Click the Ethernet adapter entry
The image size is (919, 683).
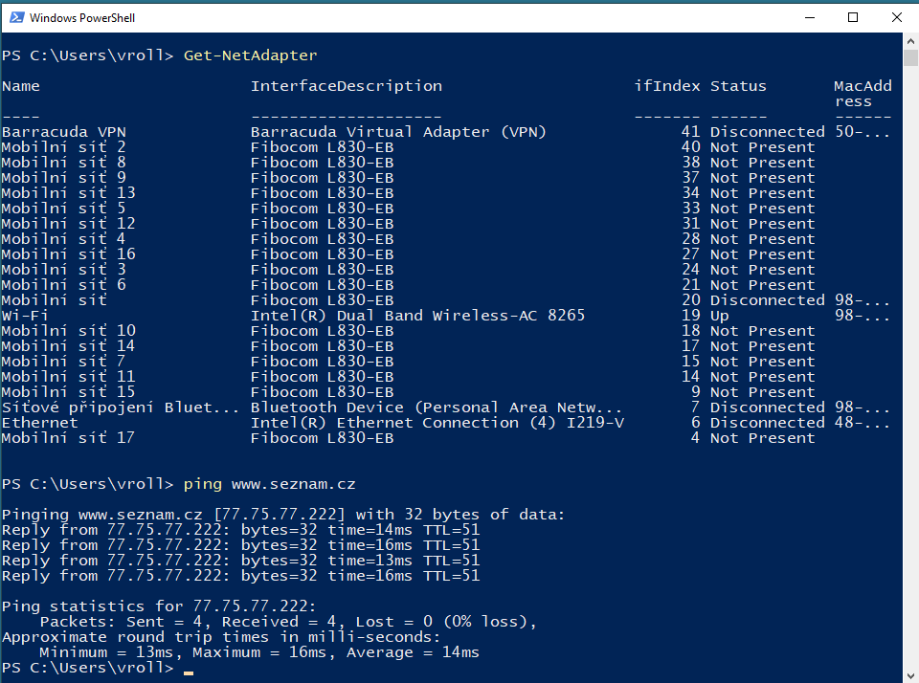(x=40, y=422)
